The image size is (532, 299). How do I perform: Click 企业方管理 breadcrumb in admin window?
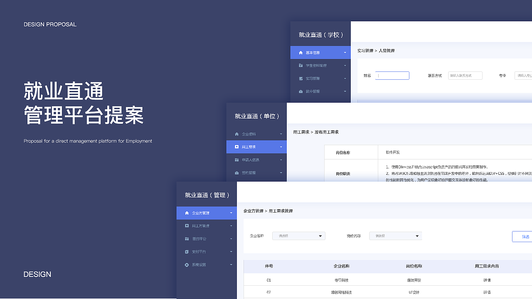tap(254, 211)
